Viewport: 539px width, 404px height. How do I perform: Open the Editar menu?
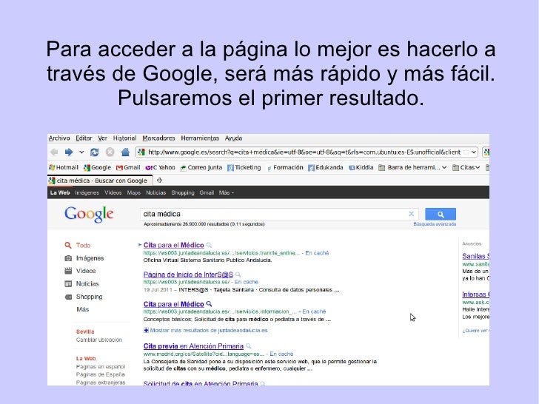(84, 138)
